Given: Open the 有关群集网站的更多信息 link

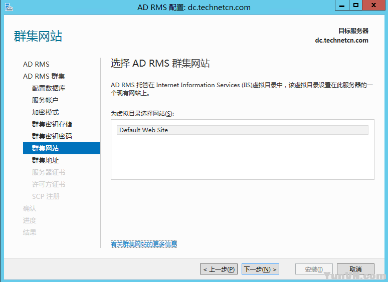Looking at the screenshot, I should point(144,244).
